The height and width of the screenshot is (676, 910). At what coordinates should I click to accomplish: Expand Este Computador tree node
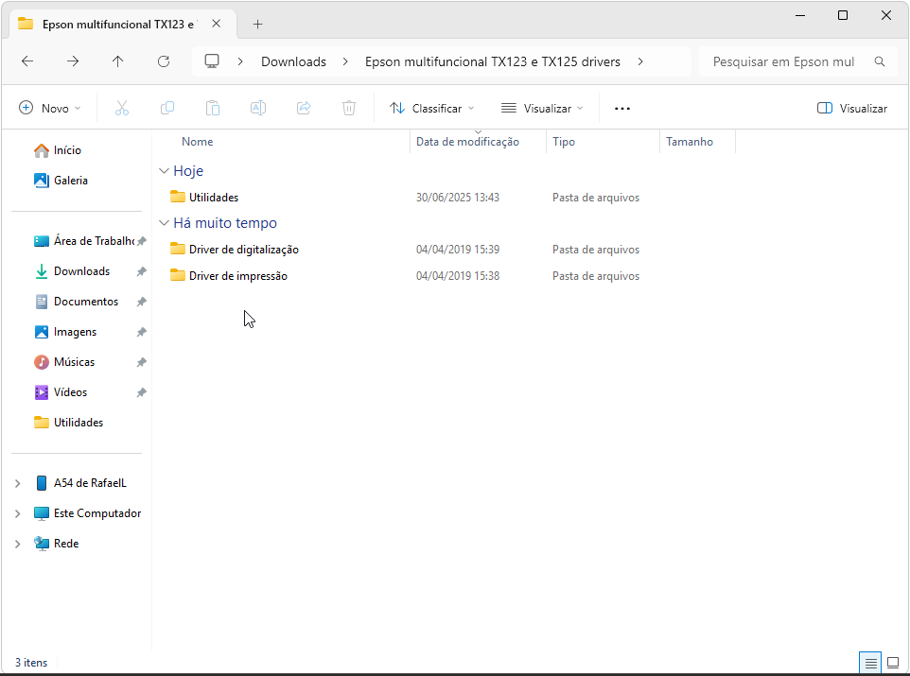tap(17, 513)
